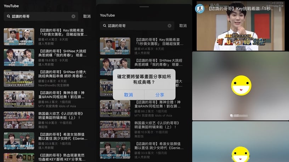Select left-list title 韩国最火综艺《认识的哥哥》明星舞蹈特辑
Image resolution: width=289 pixels, height=162 pixels.
61,115
